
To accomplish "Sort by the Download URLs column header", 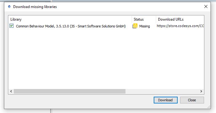I will pyautogui.click(x=180, y=19).
